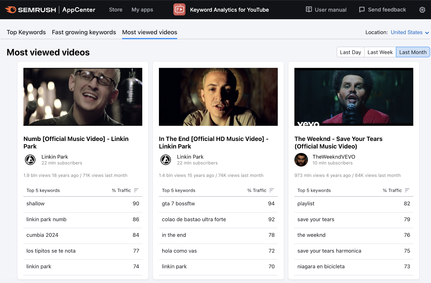
Task: Click the Save Your Tears video thumbnail
Action: pos(353,97)
